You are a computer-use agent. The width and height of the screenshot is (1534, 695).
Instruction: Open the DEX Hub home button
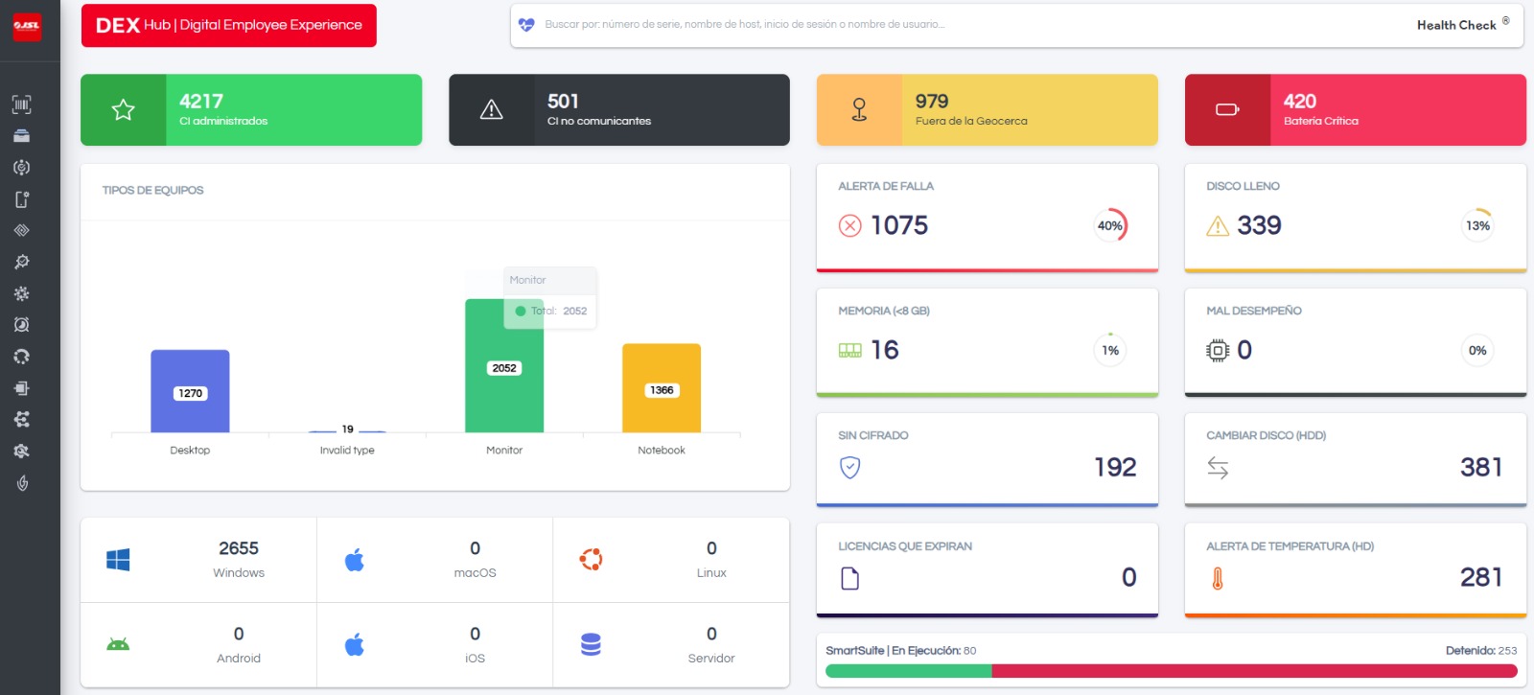228,25
